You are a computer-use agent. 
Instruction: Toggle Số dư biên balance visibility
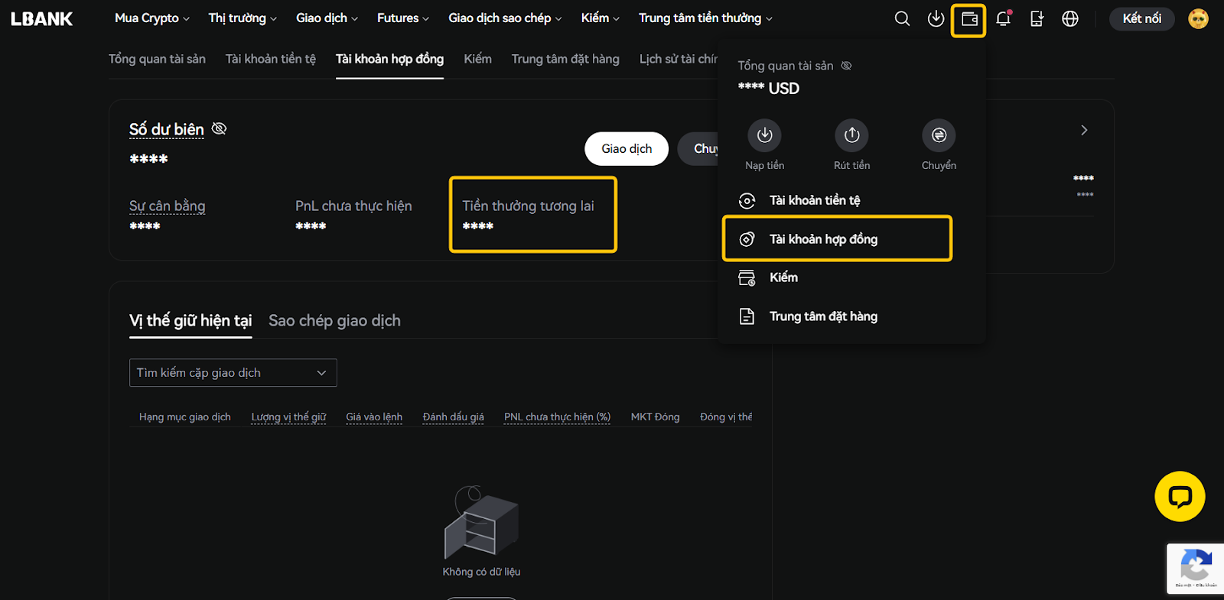(220, 128)
